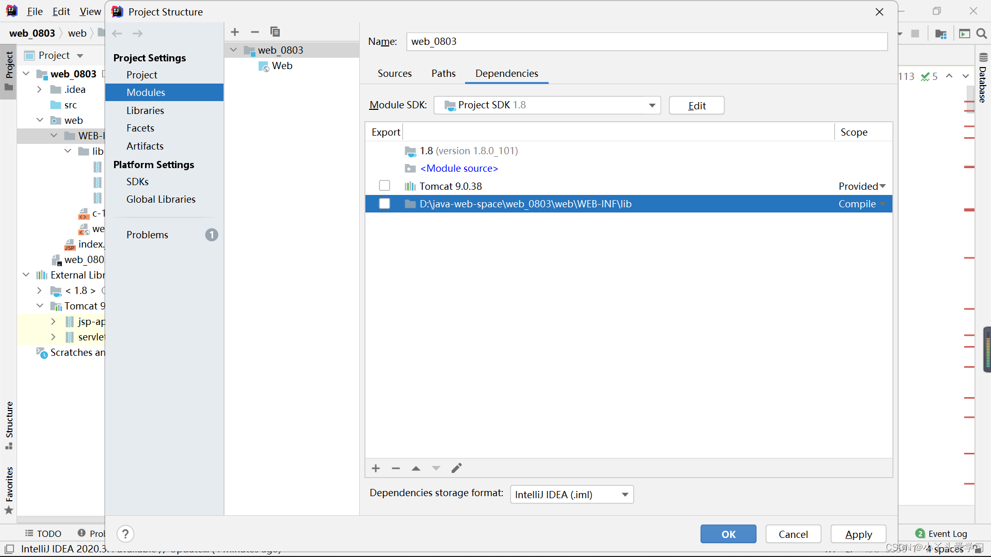The width and height of the screenshot is (991, 557).
Task: Copy the selected module using the copy icon
Action: click(275, 32)
